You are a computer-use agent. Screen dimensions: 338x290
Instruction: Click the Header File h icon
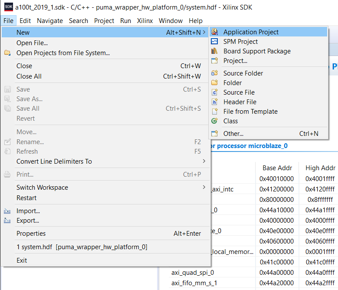pyautogui.click(x=214, y=102)
